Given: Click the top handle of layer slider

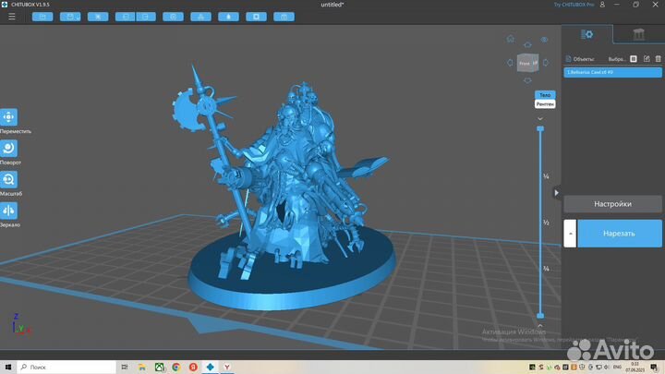Looking at the screenshot, I should (540, 128).
